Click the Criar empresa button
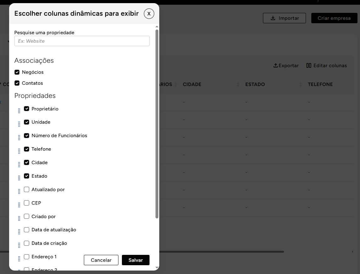This screenshot has height=274, width=360. [x=334, y=18]
